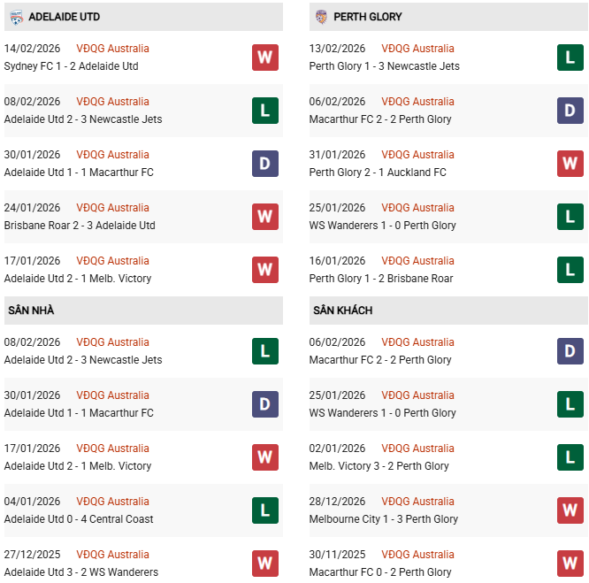The width and height of the screenshot is (589, 583).
Task: Click W badge for Sydney FC 1-2 Adelaide
Action: point(264,58)
